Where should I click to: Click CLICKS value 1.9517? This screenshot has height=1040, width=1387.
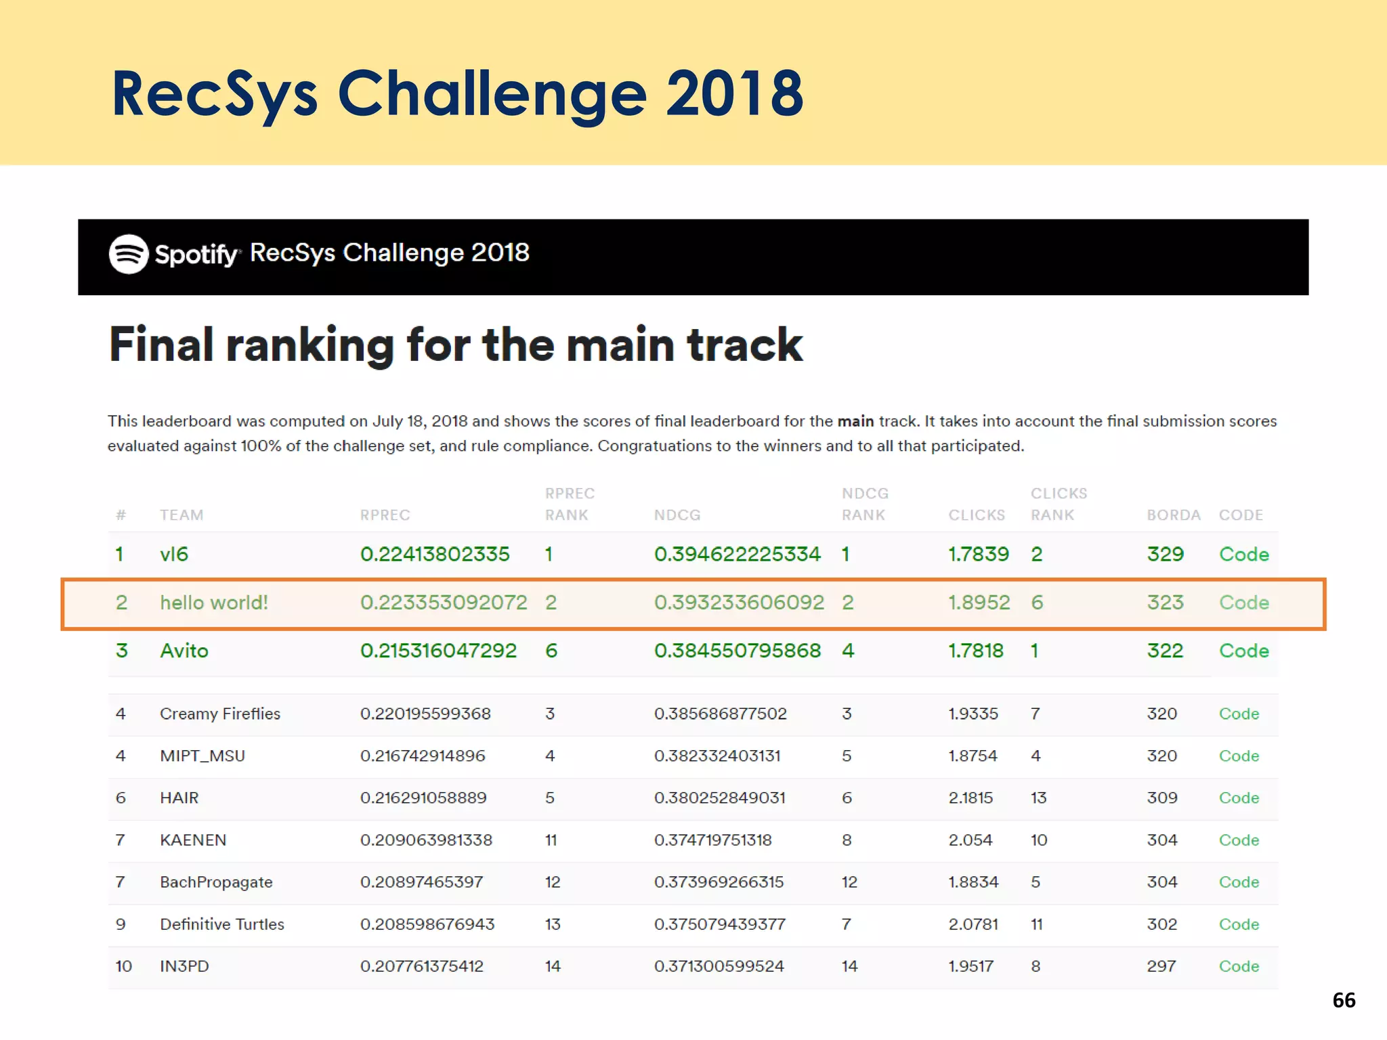(x=970, y=966)
